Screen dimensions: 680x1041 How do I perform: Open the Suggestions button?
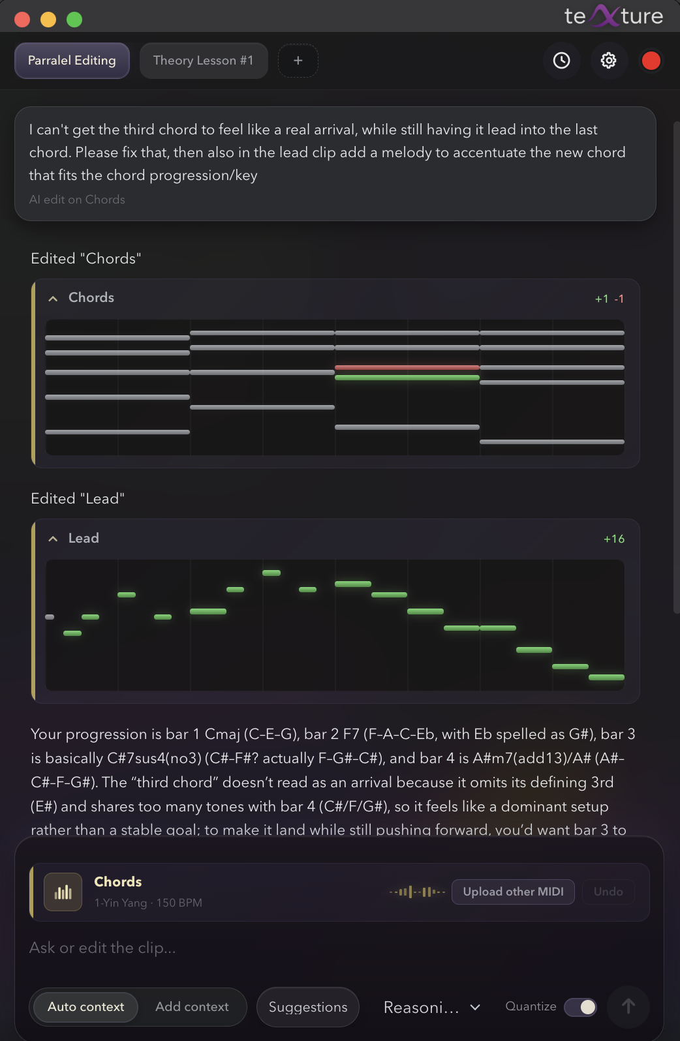(x=308, y=1006)
